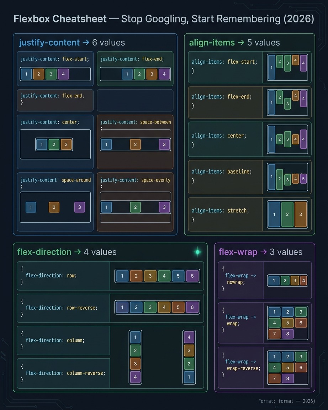Click purple box 6 in the row-reverse strip

click(x=192, y=307)
